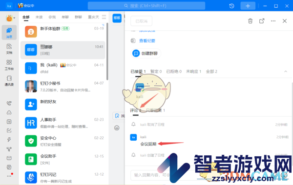Select the @我 filter tab
This screenshot has height=185, width=293.
click(x=52, y=17)
